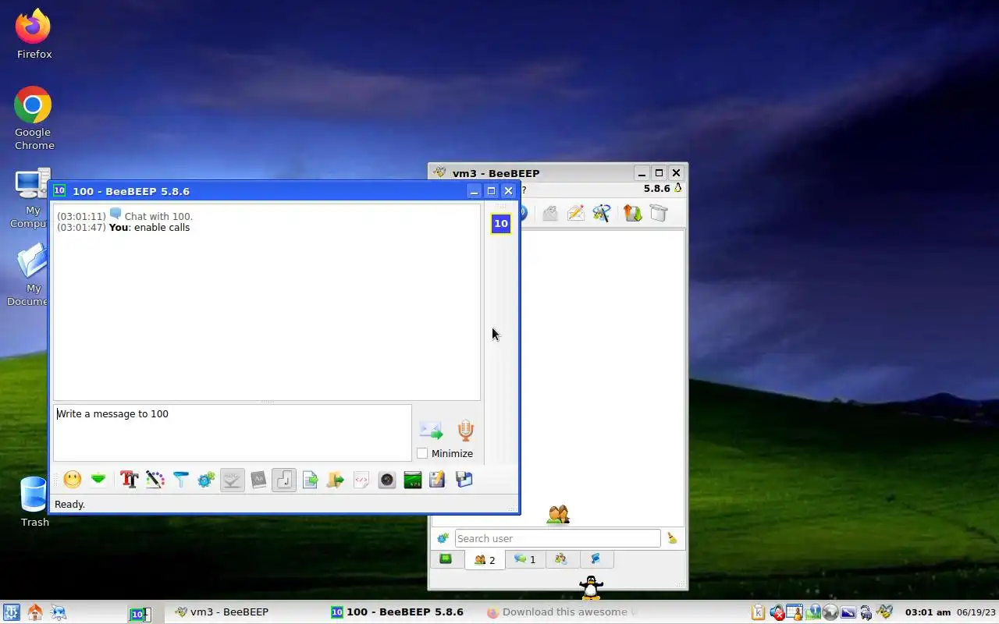
Task: Click the 'You: enable calls' message line
Action: [x=123, y=228]
